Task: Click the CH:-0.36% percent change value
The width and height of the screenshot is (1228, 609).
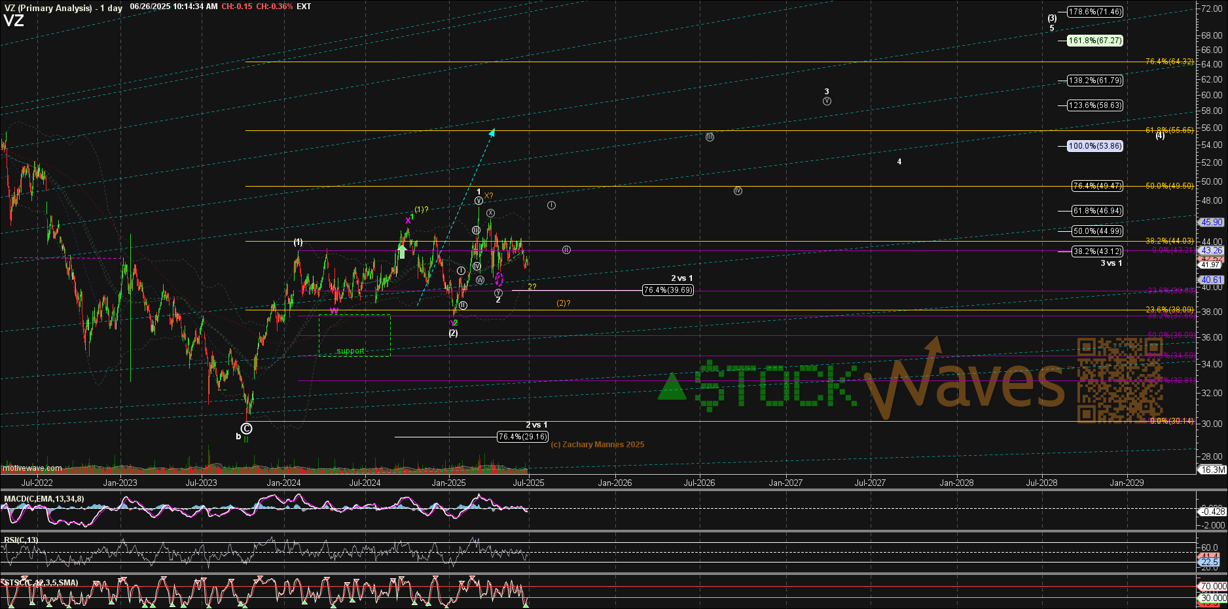Action: coord(274,7)
